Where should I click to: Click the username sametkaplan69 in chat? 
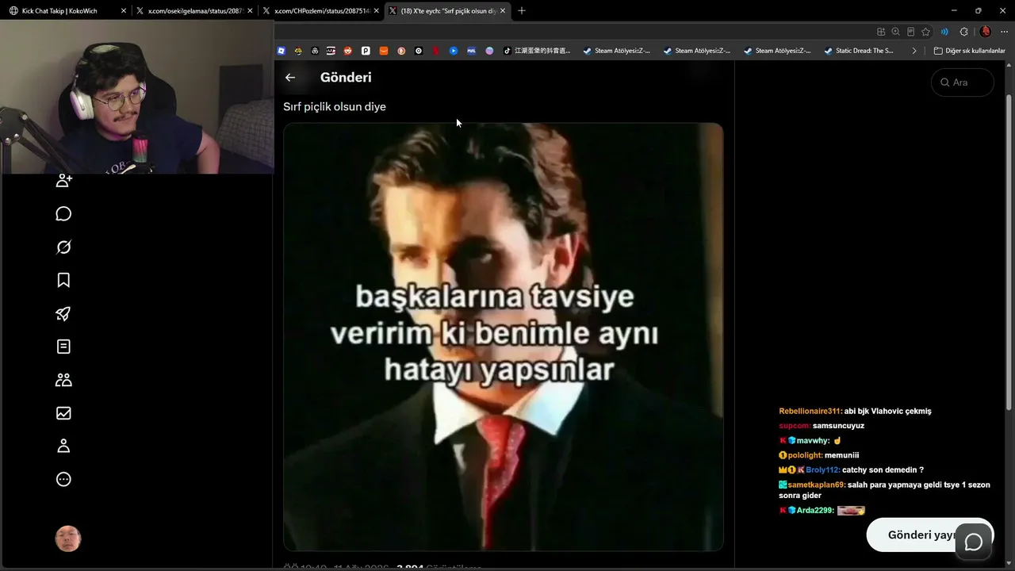816,485
